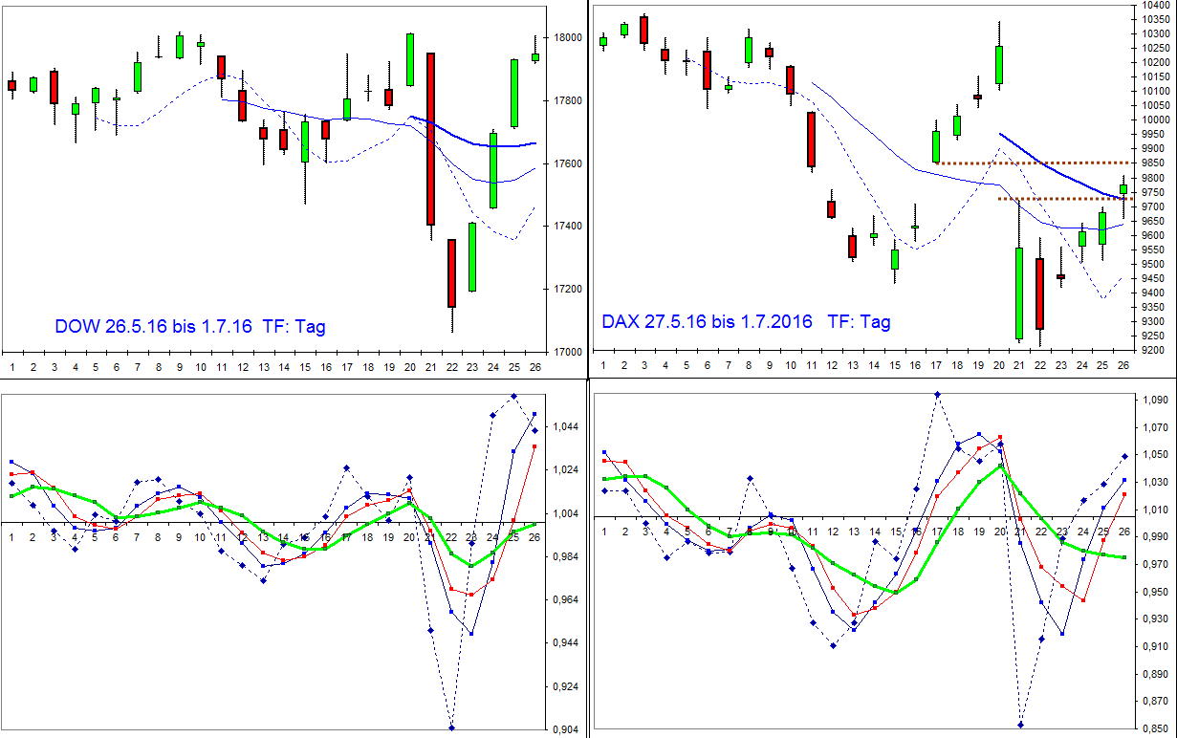
Task: Select the 1,024 value on the lower-left indicator axis
Action: click(565, 470)
